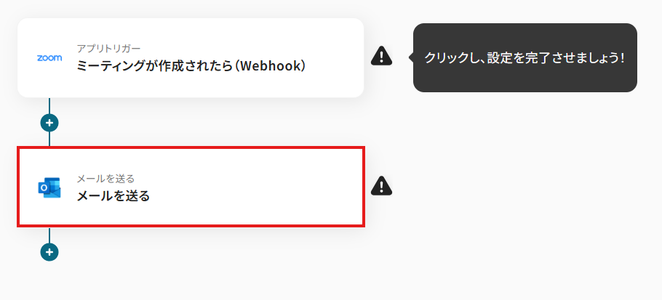Click connector line above the メールを送る card

pyautogui.click(x=49, y=139)
